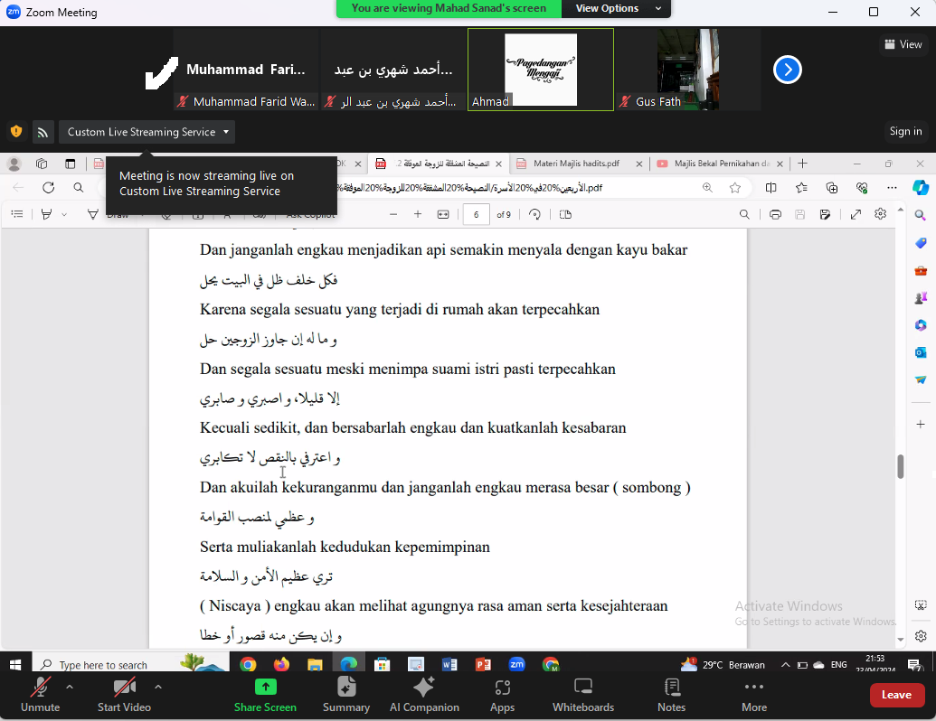Click Fit to width PDF button
936x721 pixels.
point(443,214)
